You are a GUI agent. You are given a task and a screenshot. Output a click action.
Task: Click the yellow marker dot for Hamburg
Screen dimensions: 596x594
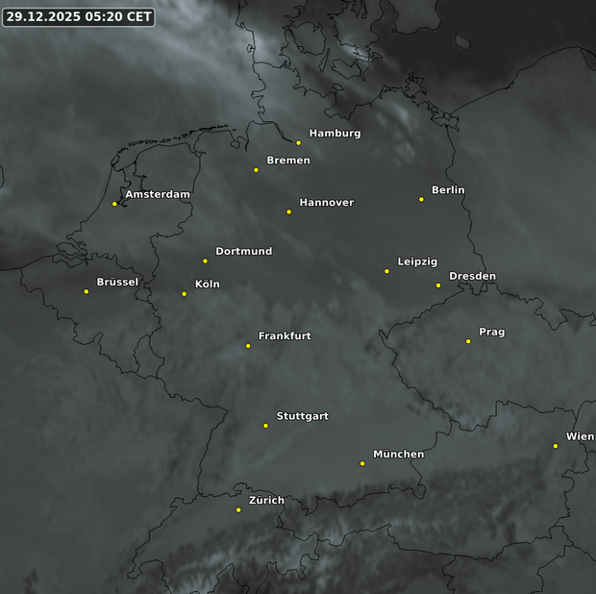pos(298,143)
